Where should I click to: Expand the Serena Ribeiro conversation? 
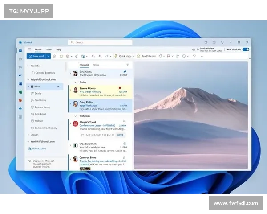(x=70, y=90)
